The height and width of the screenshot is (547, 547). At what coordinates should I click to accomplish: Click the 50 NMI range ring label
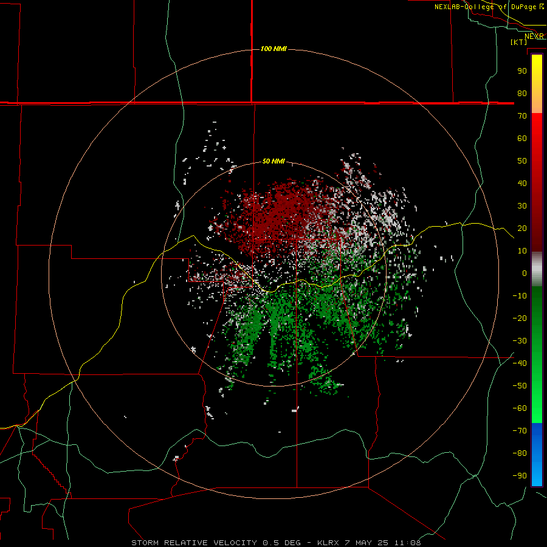pos(273,161)
